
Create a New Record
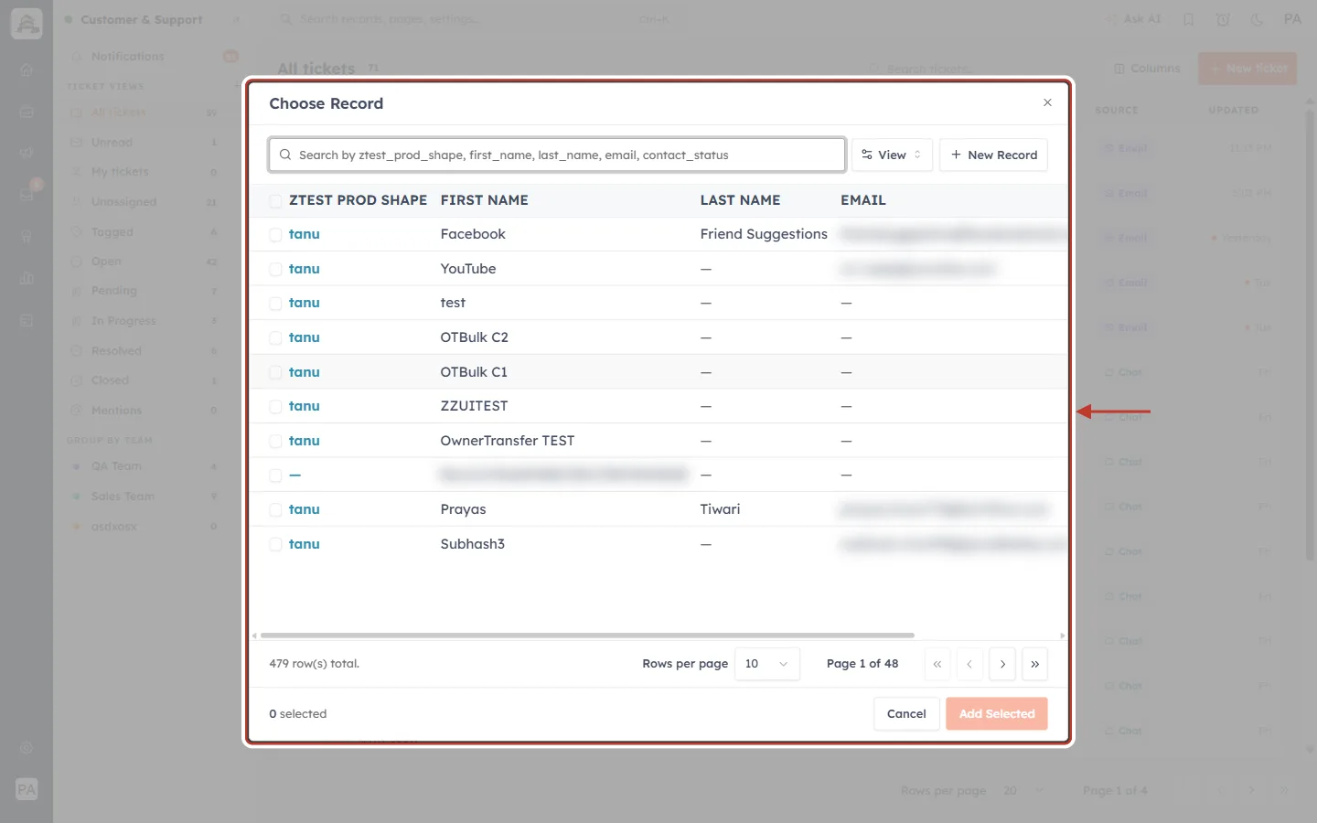[x=993, y=155]
